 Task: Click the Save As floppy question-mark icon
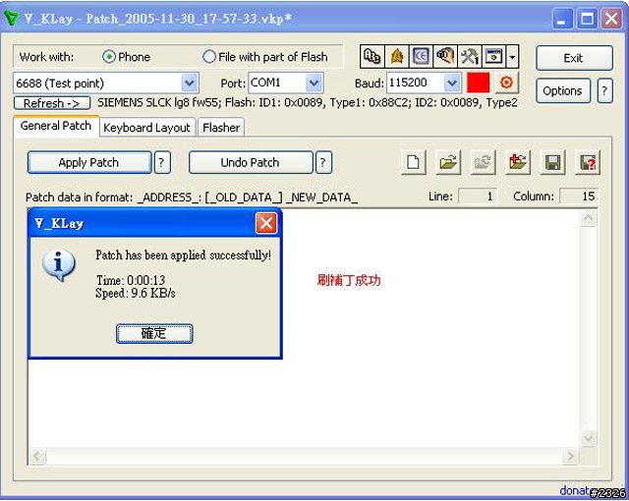[x=588, y=162]
